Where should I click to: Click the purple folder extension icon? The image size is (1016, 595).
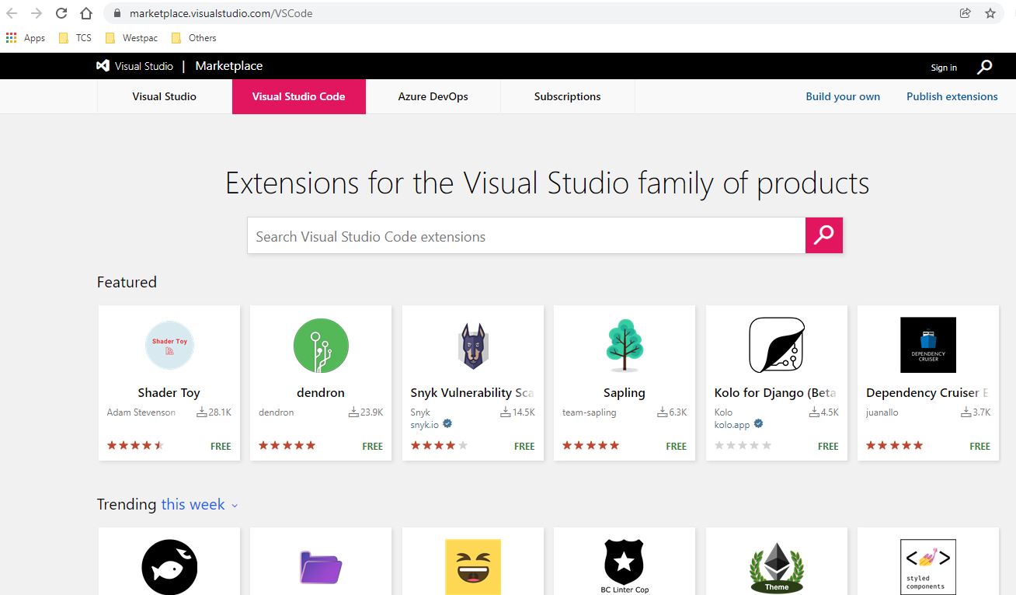coord(321,567)
